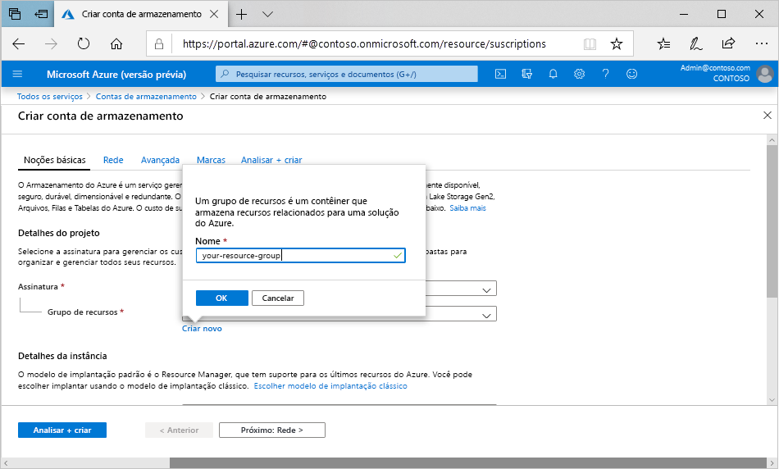Open set-aside tabs icon
Viewport: 779px width, 469px height.
click(15, 14)
